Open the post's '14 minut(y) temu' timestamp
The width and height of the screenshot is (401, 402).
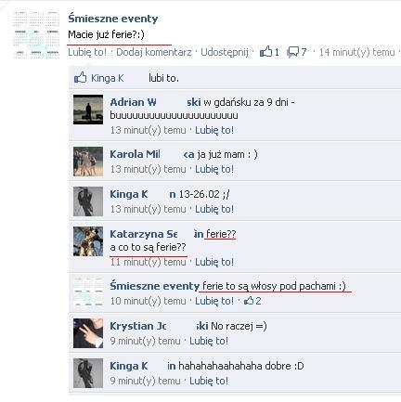click(x=357, y=52)
